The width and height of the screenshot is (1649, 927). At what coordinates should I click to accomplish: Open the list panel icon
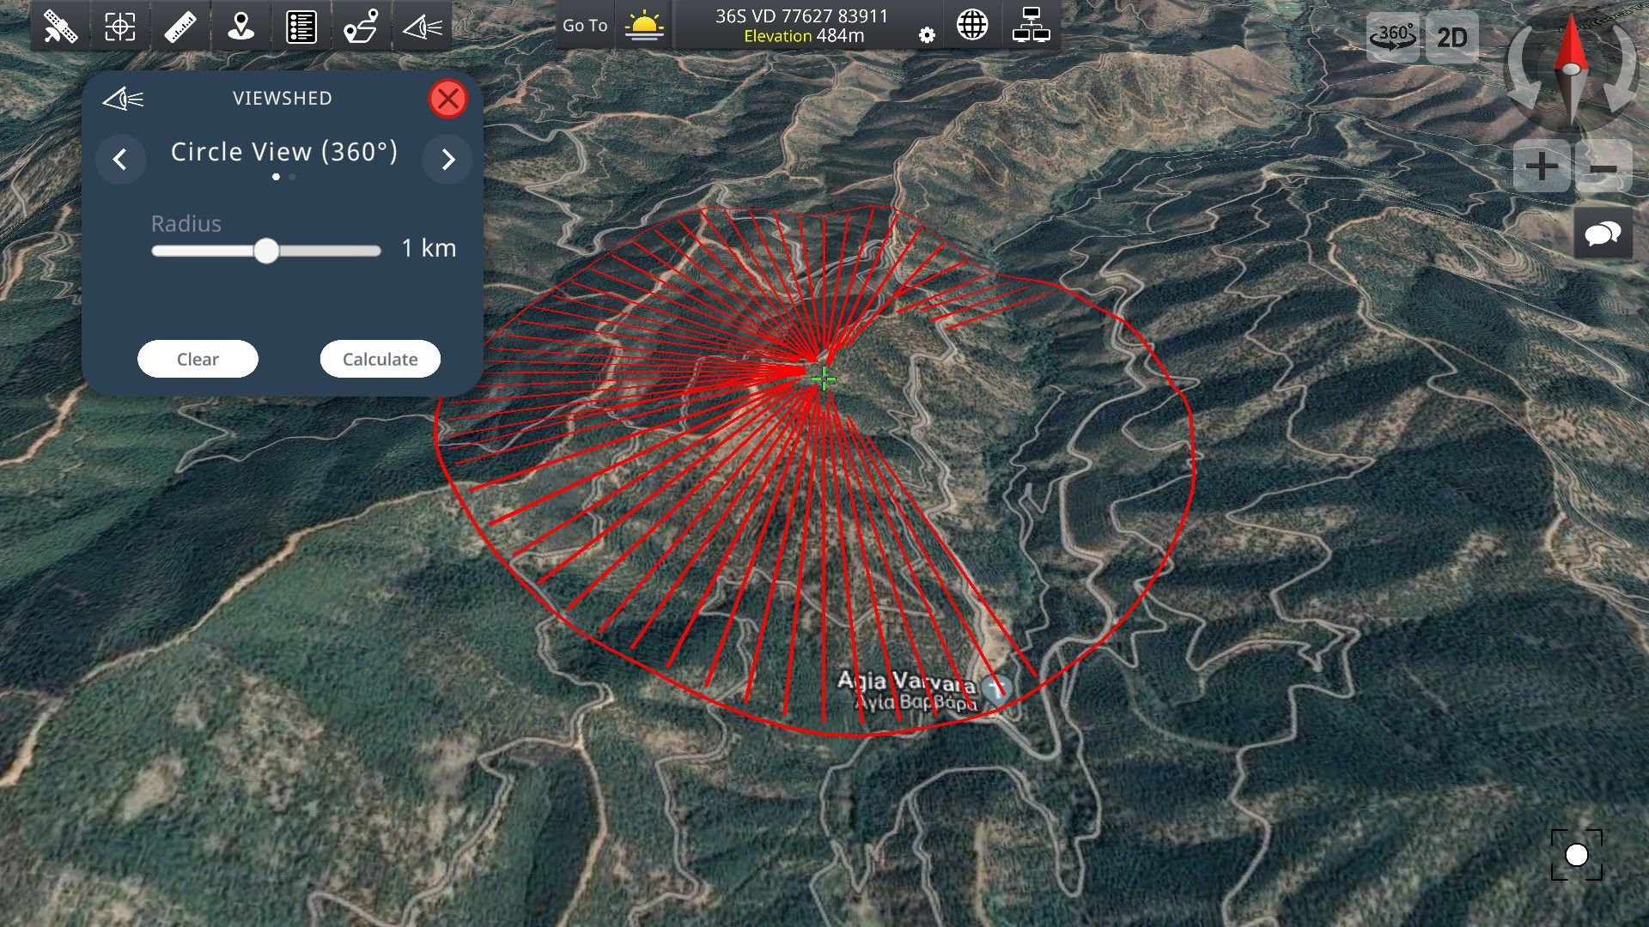tap(301, 26)
